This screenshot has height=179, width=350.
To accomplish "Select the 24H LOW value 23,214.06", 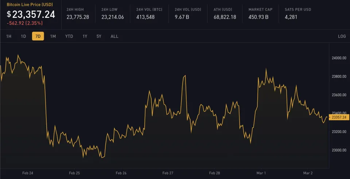I will pos(112,17).
